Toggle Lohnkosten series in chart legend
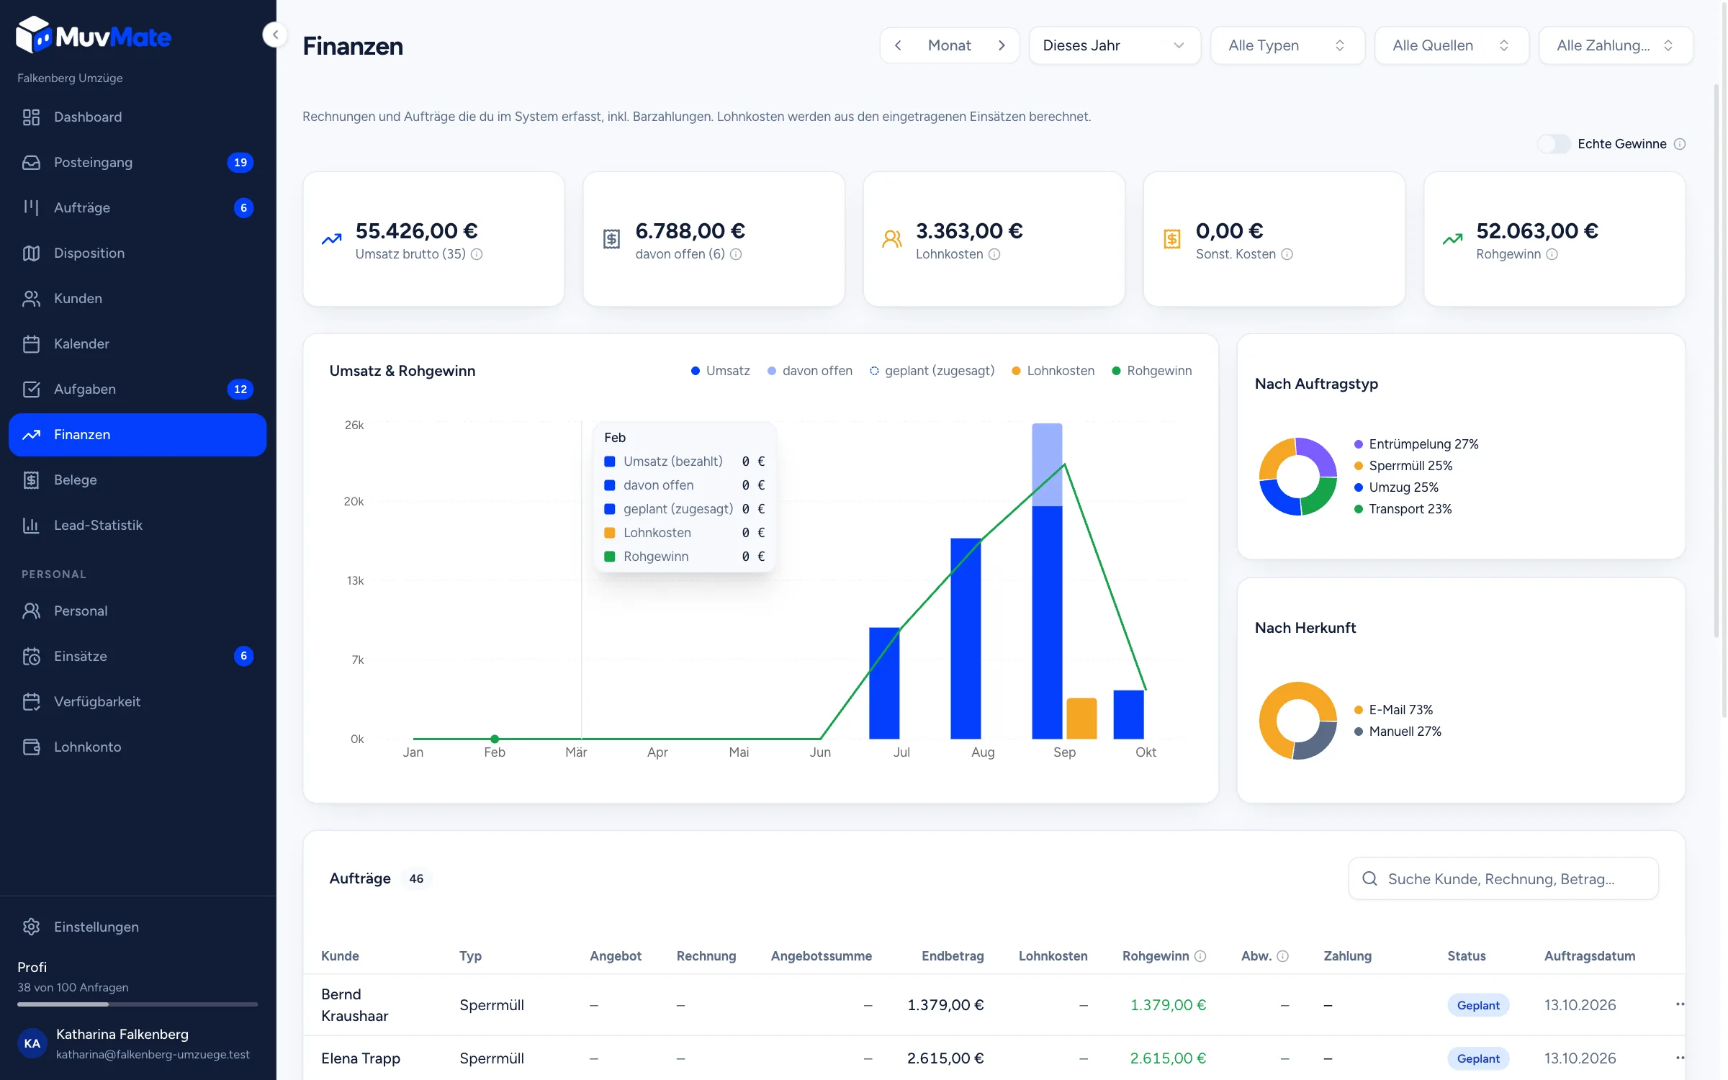The height and width of the screenshot is (1080, 1728). click(1053, 371)
